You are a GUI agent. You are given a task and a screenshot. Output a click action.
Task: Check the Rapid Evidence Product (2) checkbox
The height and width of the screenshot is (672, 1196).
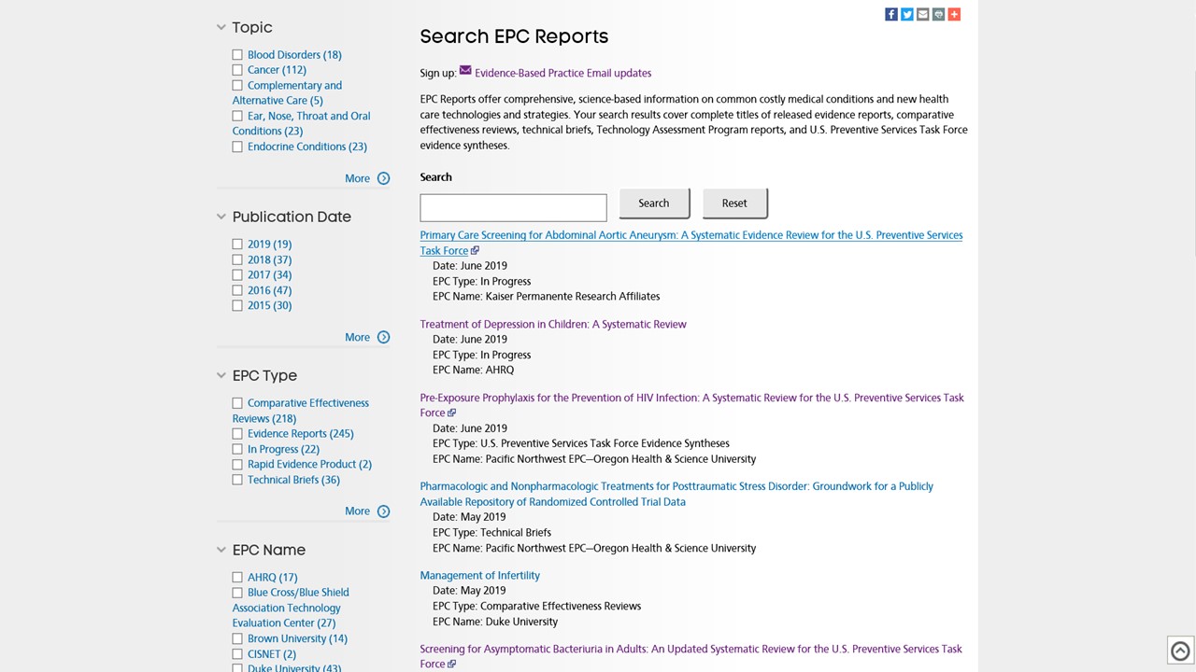(237, 465)
